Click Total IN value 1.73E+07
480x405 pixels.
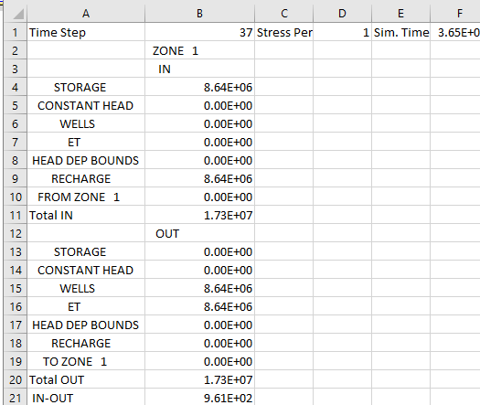[199, 215]
